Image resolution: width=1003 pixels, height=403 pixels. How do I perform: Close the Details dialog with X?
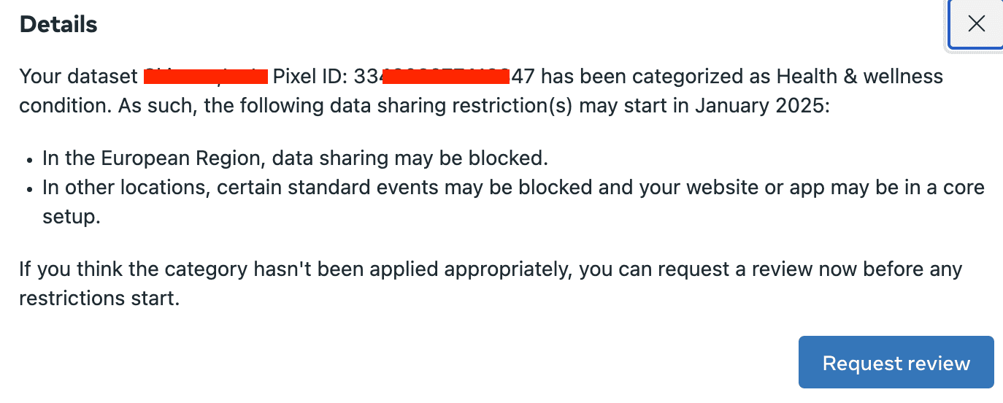coord(975,24)
